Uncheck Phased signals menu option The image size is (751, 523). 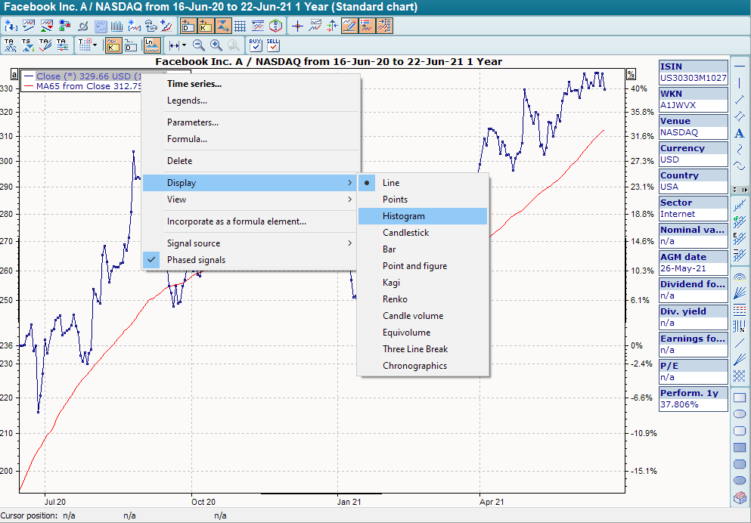(196, 260)
